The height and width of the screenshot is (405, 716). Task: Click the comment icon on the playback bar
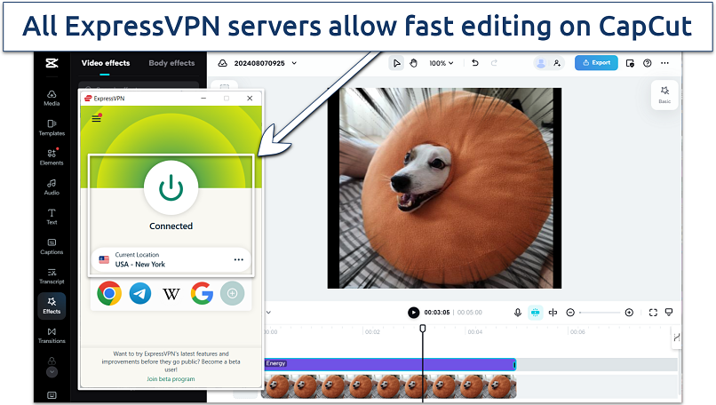[x=669, y=313]
